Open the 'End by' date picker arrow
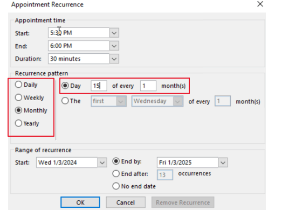The image size is (282, 211). 223,163
